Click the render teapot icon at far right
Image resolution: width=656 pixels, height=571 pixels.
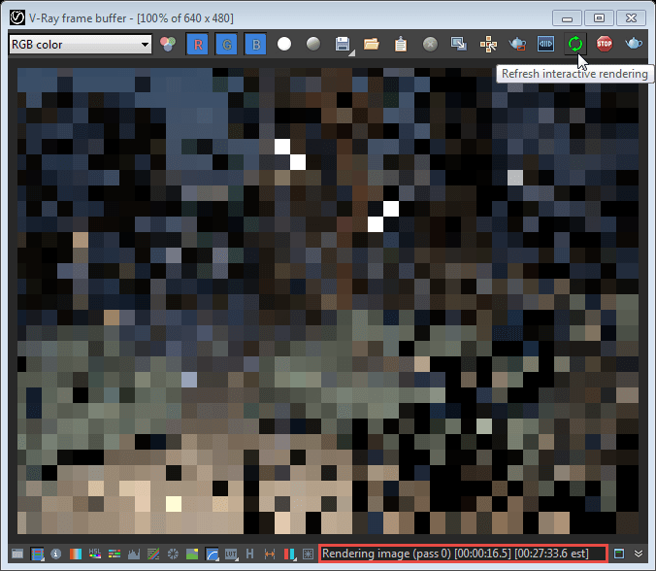[634, 44]
